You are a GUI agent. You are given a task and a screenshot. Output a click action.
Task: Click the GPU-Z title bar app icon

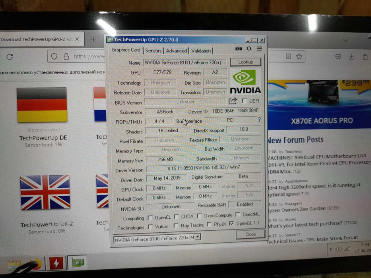click(x=109, y=40)
